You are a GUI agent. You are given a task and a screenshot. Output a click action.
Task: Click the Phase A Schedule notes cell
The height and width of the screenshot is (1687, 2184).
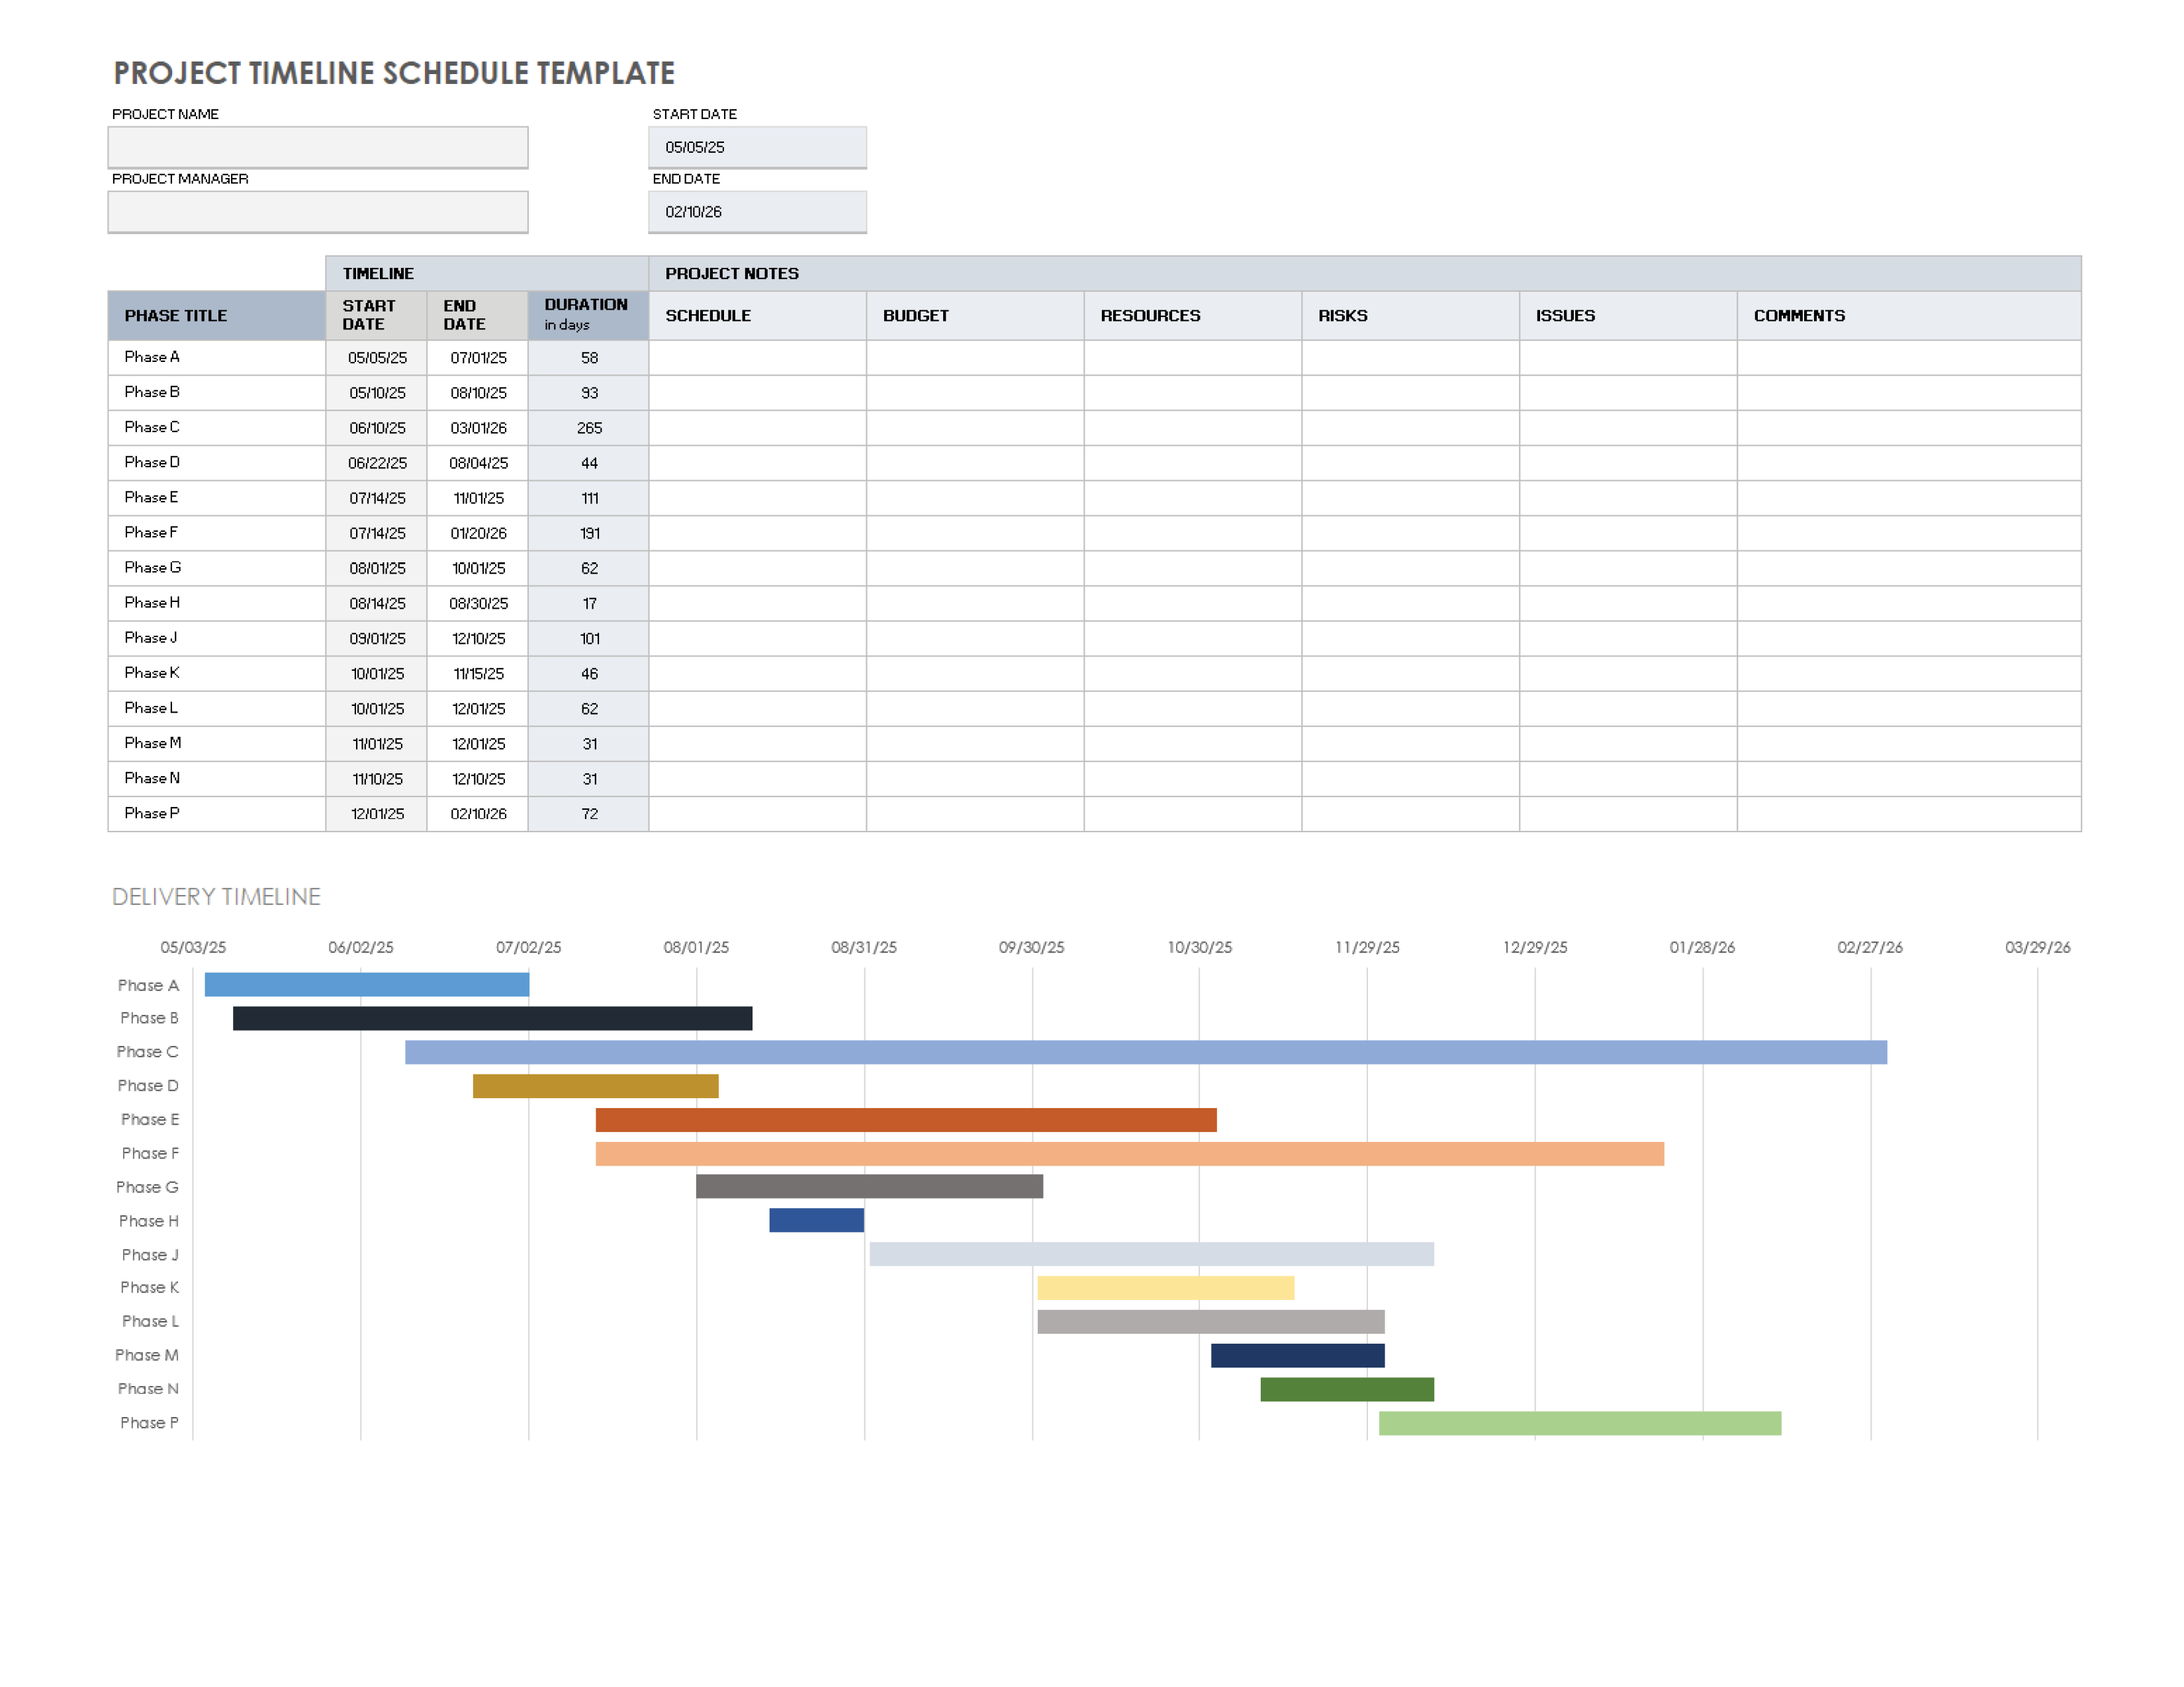757,358
